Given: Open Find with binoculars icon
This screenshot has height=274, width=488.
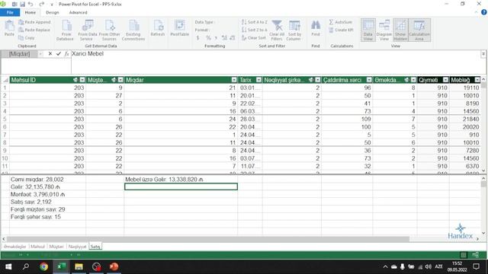Looking at the screenshot, I should (x=315, y=28).
